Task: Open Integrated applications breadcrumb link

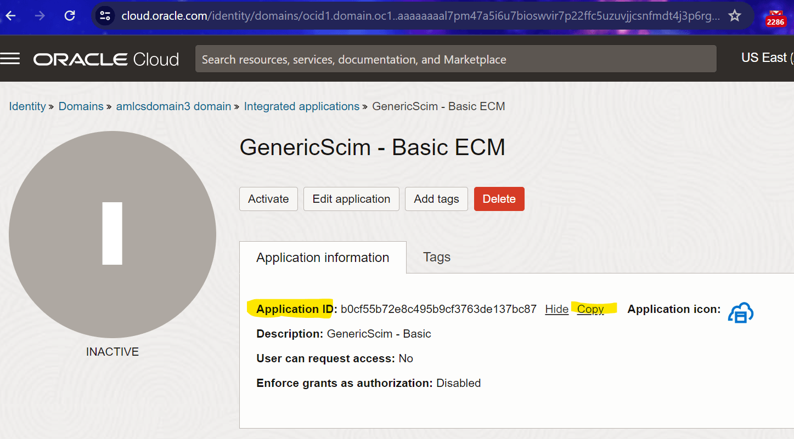Action: (x=302, y=106)
